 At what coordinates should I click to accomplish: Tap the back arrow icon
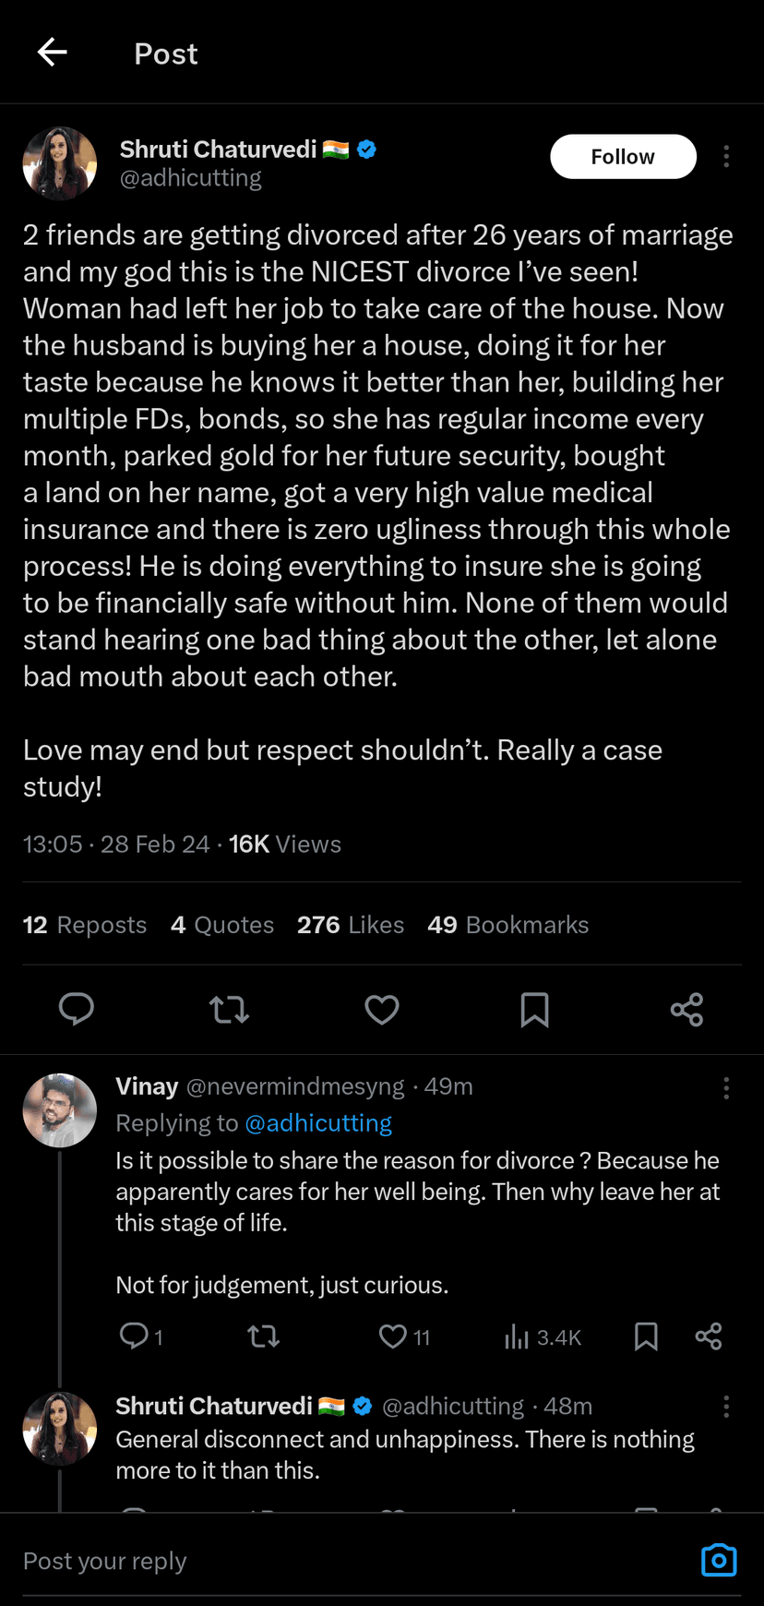(x=53, y=53)
